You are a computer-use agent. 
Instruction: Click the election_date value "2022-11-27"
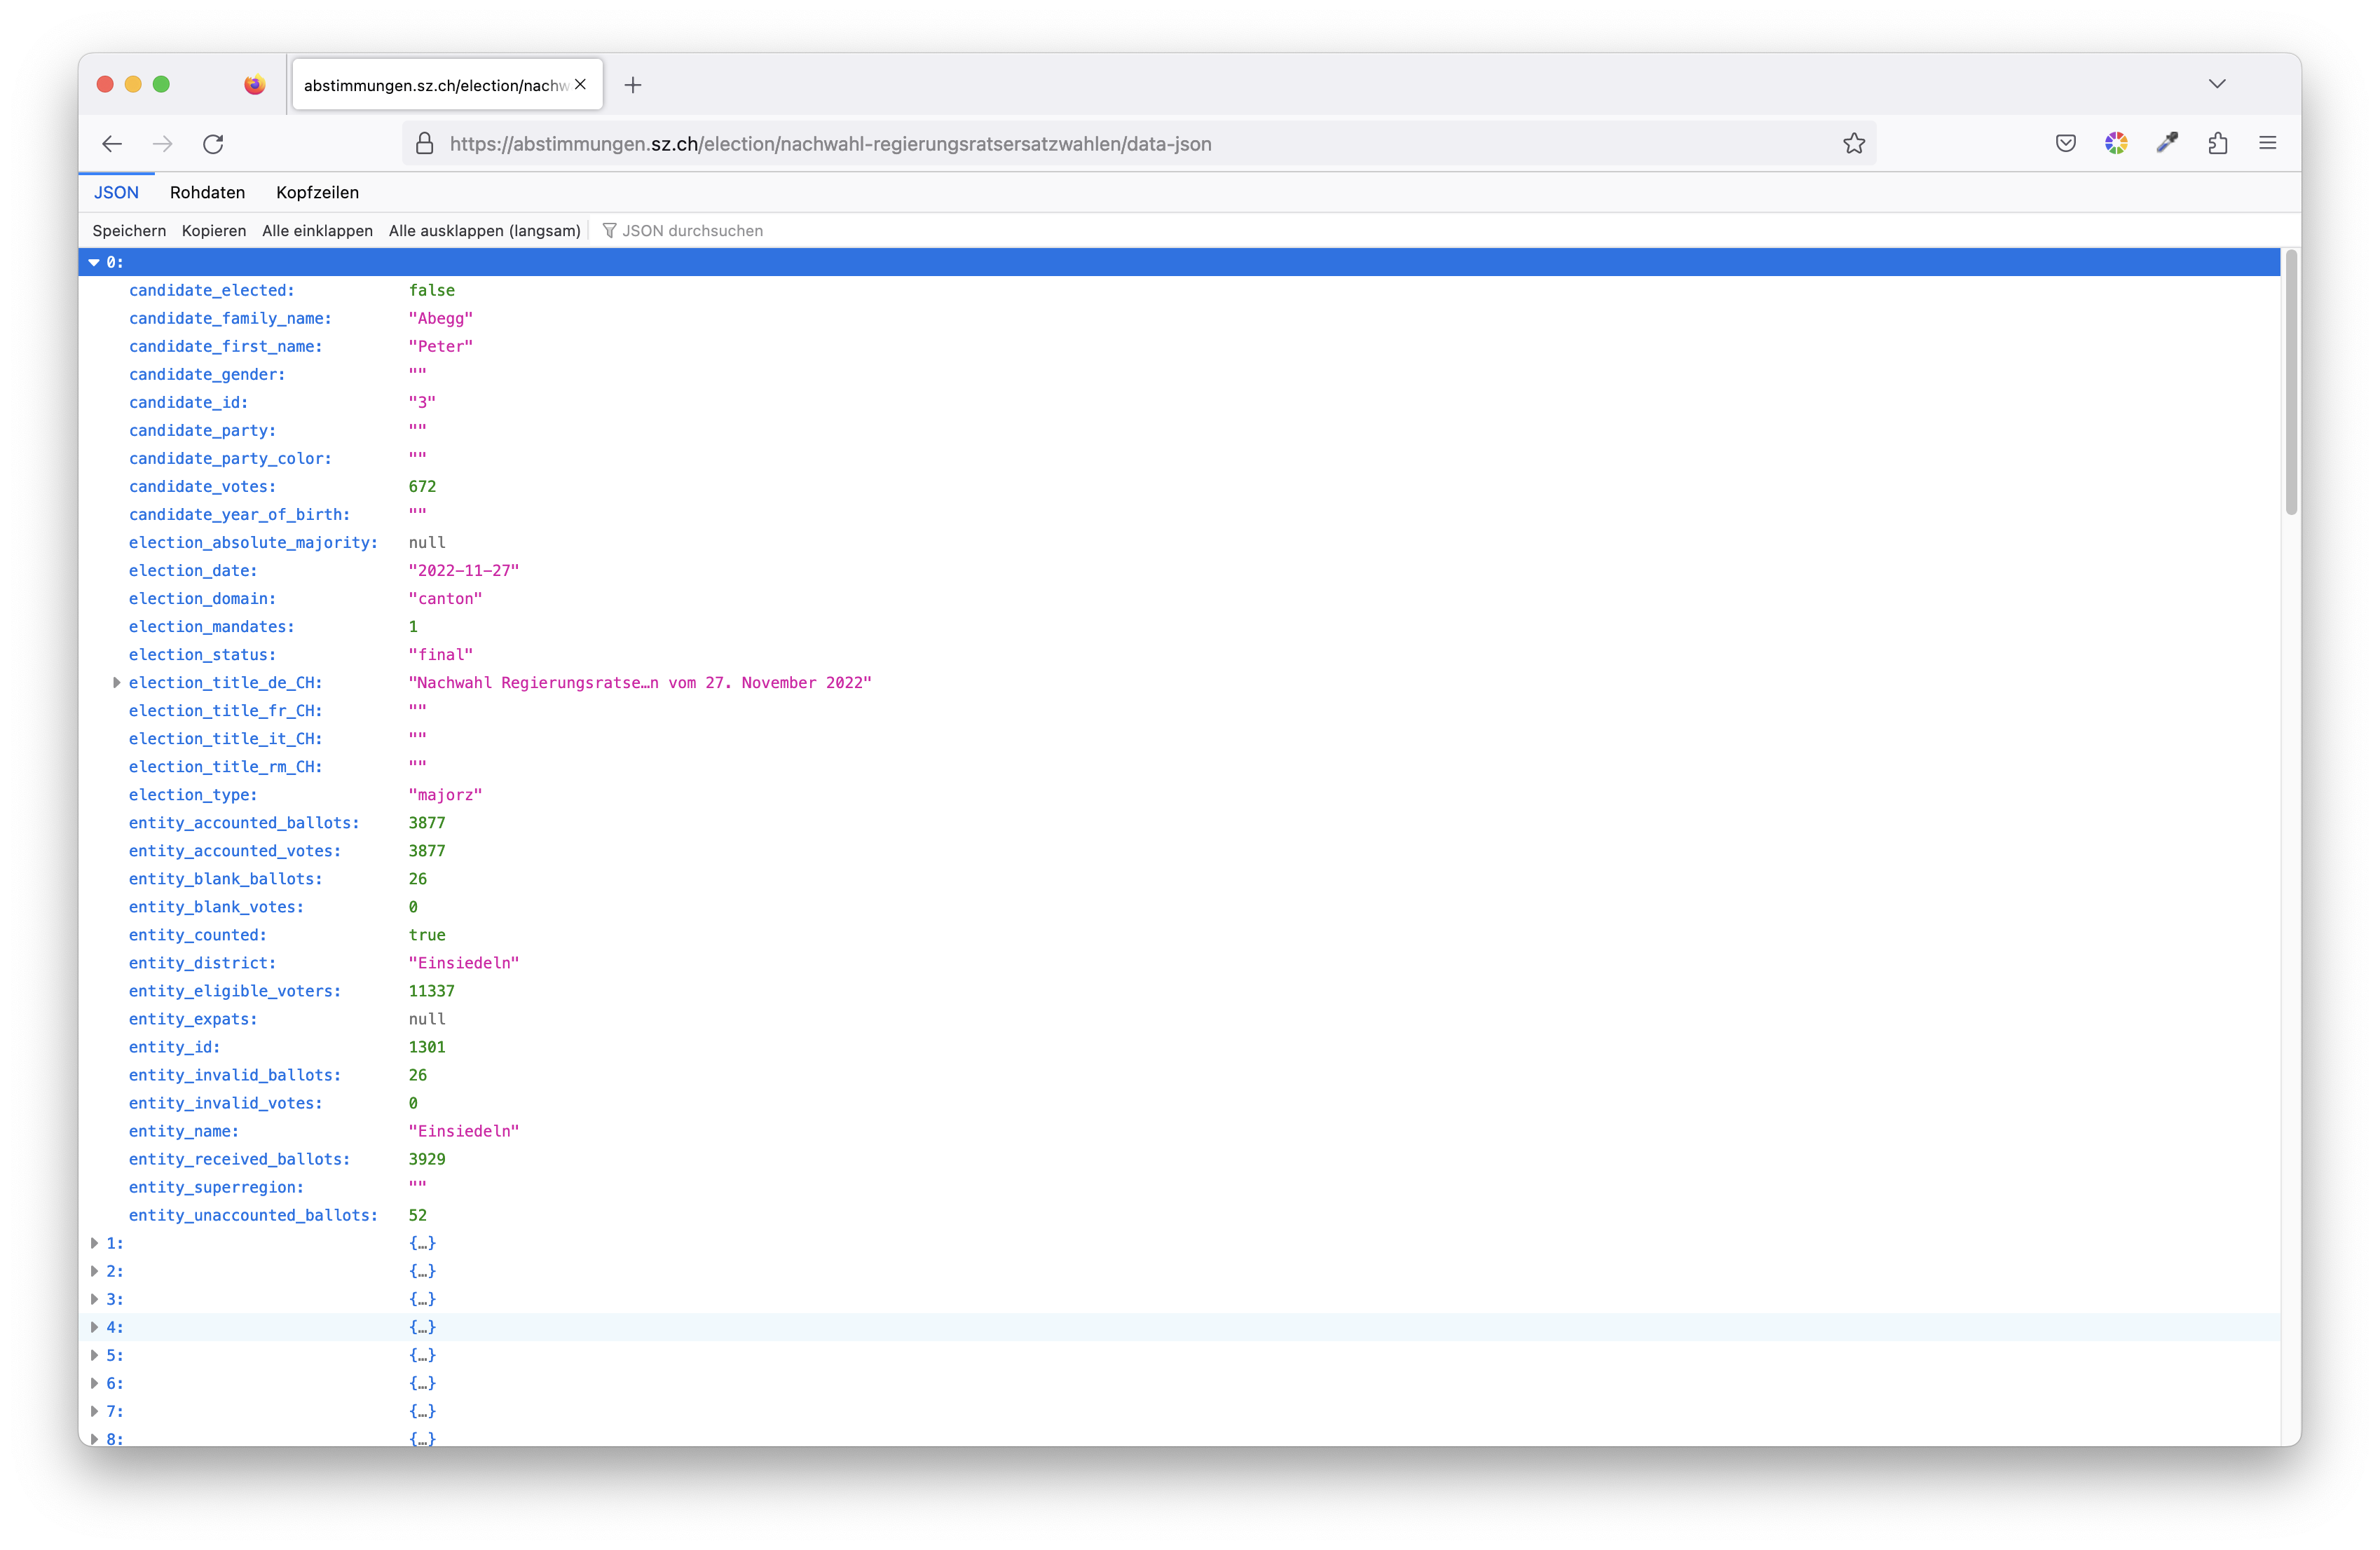[464, 571]
